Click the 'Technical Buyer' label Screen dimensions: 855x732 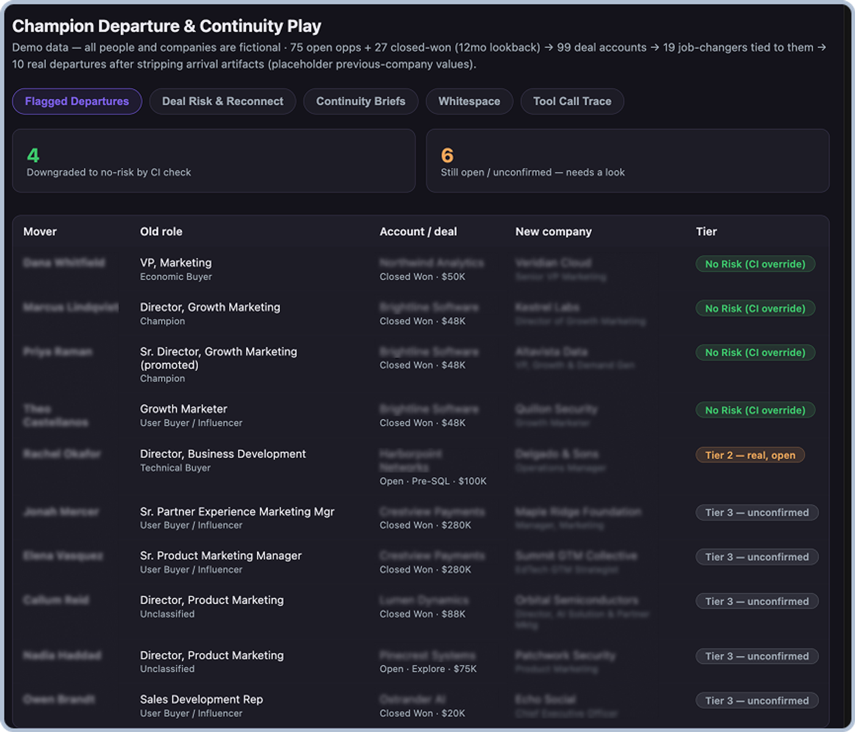click(175, 468)
